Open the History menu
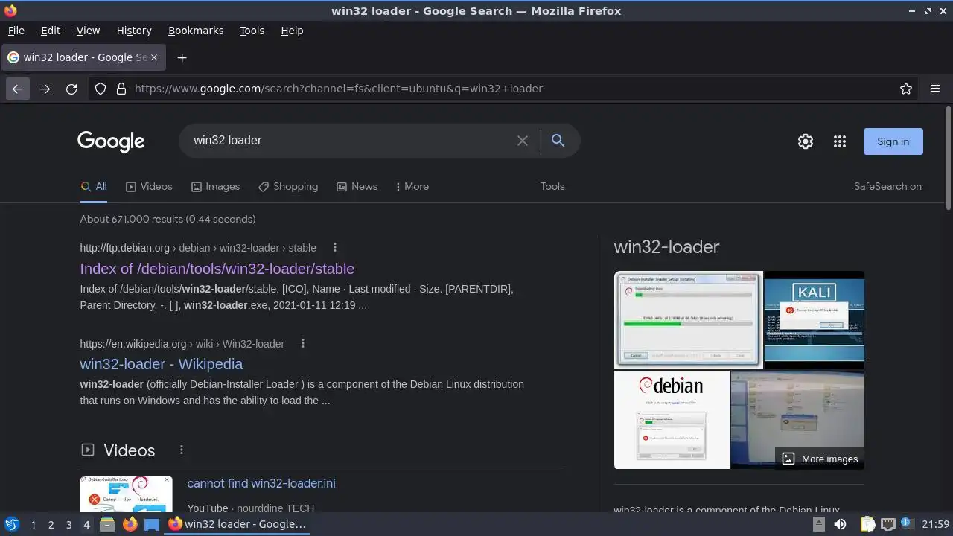This screenshot has height=536, width=953. pyautogui.click(x=134, y=31)
